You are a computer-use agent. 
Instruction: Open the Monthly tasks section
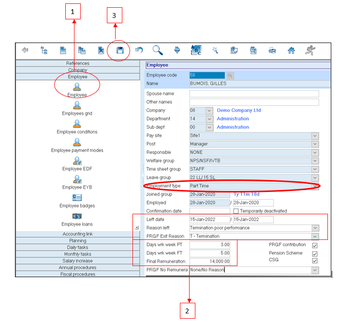tap(78, 254)
